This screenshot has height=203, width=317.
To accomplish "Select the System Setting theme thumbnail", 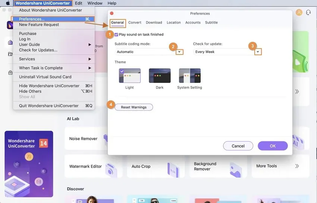I will (x=189, y=76).
